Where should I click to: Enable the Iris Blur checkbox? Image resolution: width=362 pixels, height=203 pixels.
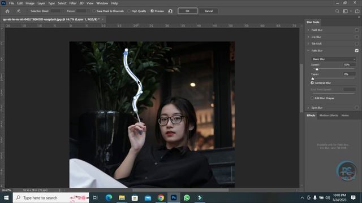[x=357, y=37]
